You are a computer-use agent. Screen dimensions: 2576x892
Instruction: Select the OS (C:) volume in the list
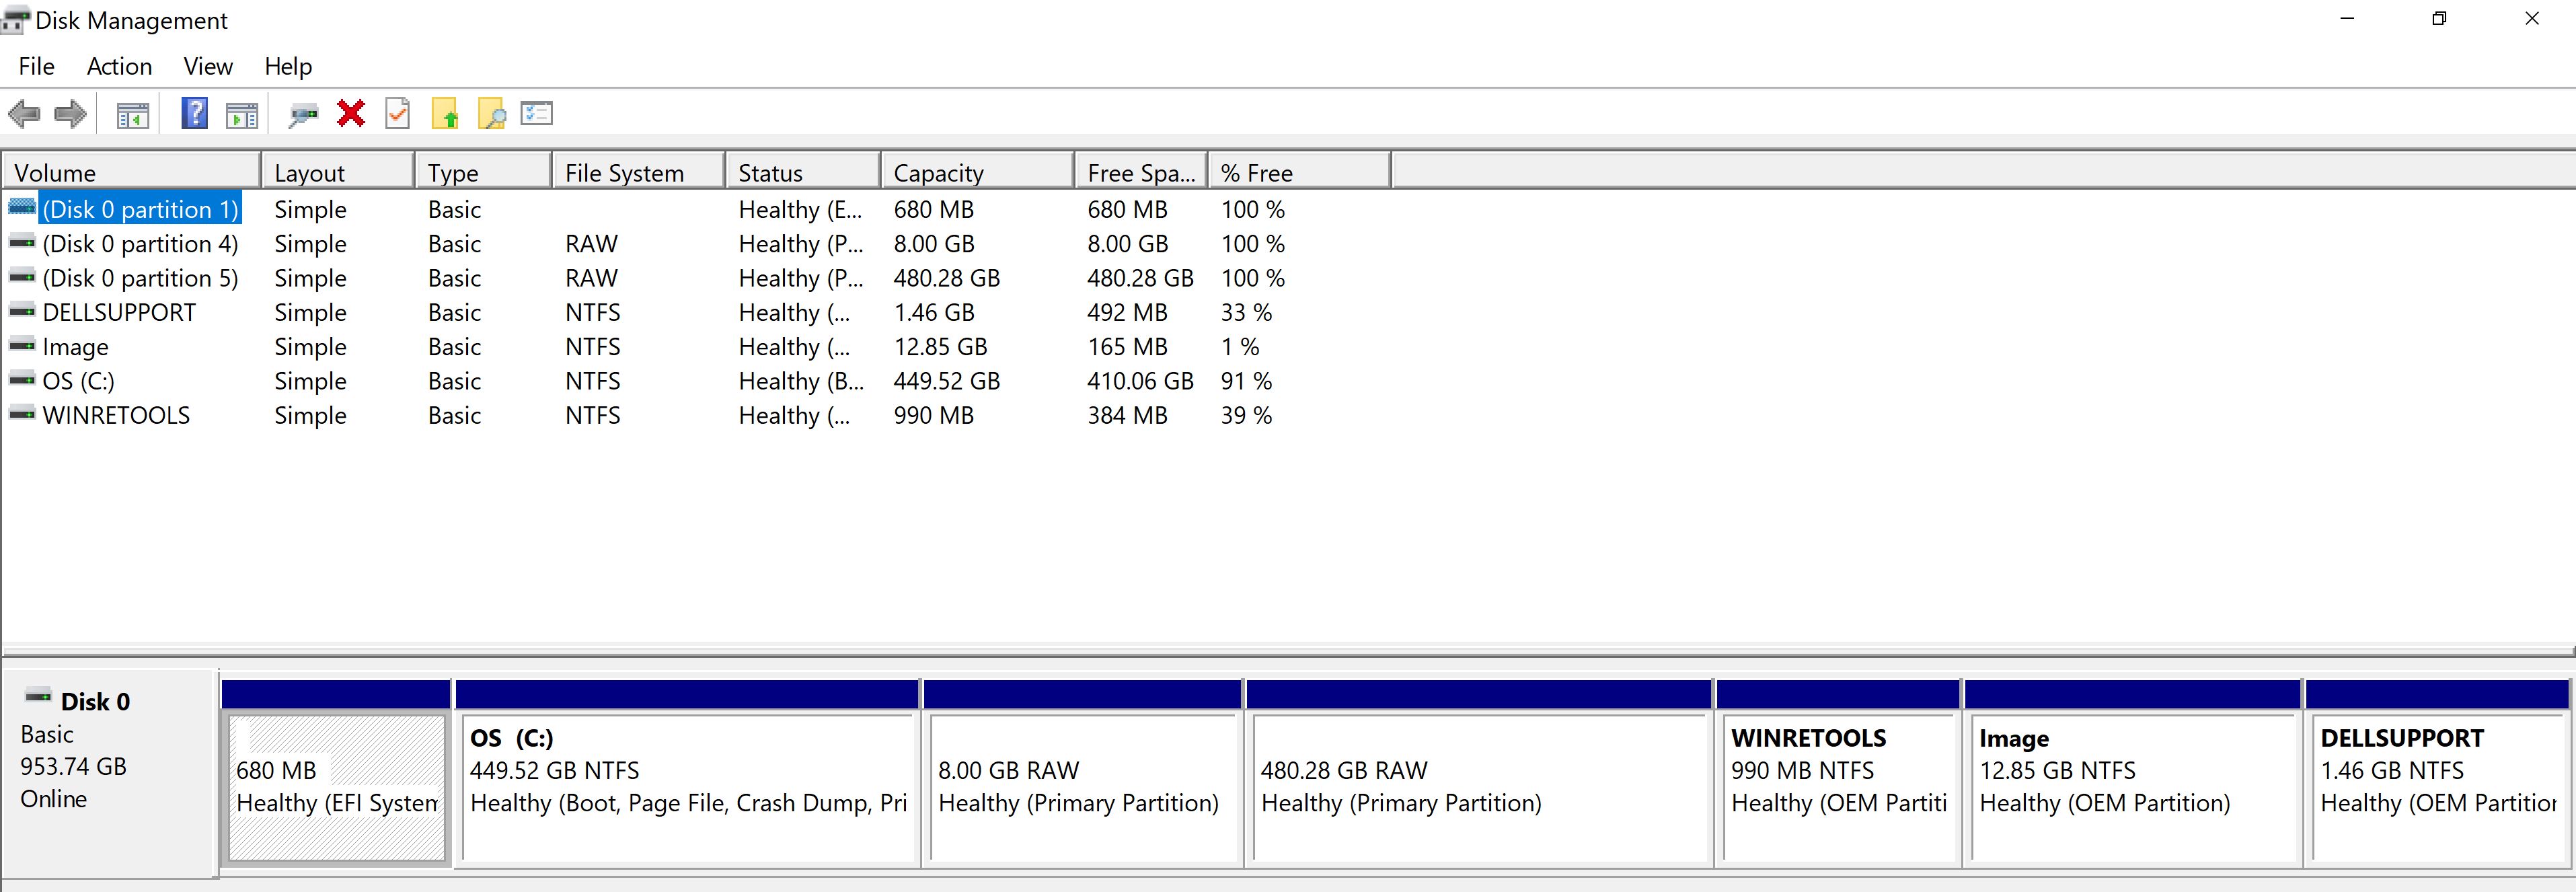pos(78,381)
